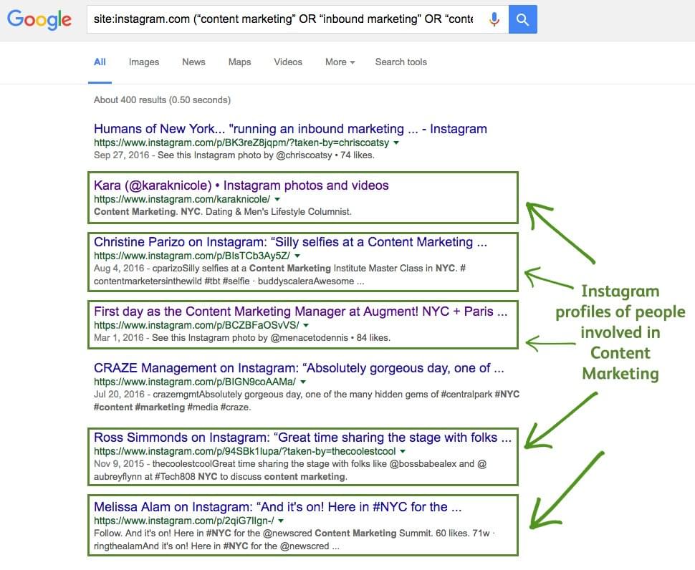The width and height of the screenshot is (695, 570).
Task: Open dropdown arrow beside karaknicole URL
Action: coord(277,199)
